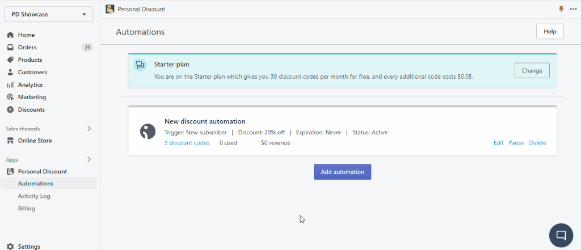This screenshot has width=581, height=250.
Task: Open Orders page from sidebar
Action: [x=27, y=48]
